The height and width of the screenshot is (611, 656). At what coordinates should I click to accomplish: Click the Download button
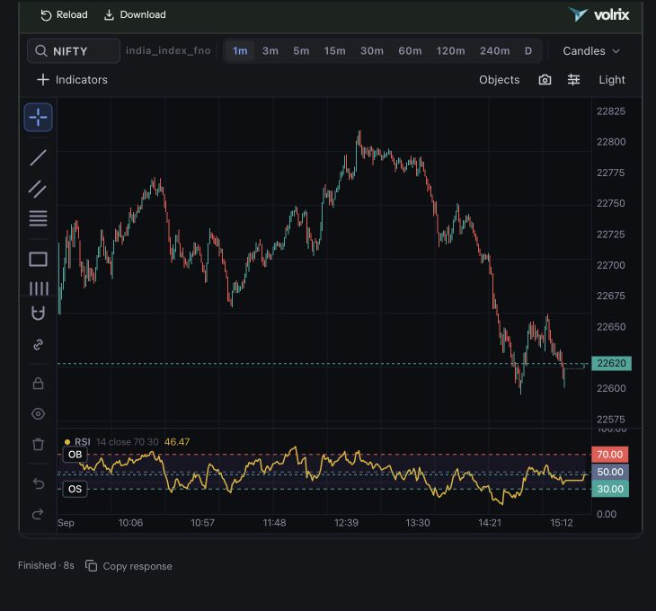click(x=135, y=15)
